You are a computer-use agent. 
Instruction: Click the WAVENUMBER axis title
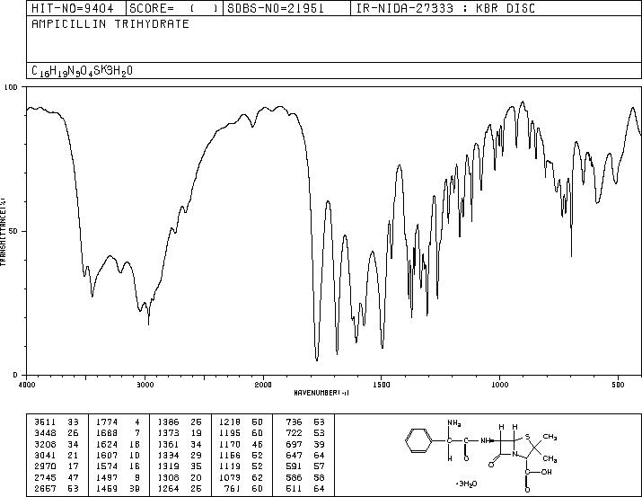coord(321,393)
